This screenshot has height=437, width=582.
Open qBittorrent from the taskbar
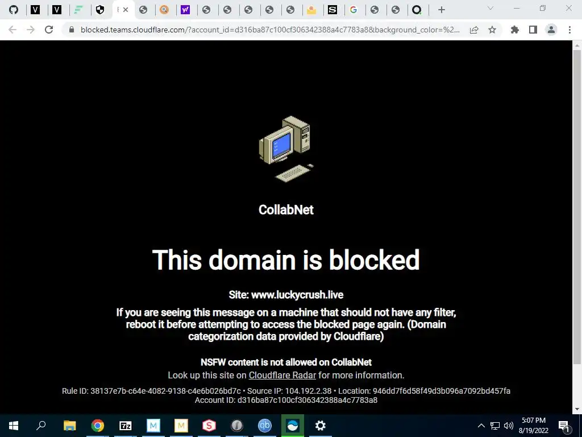265,426
